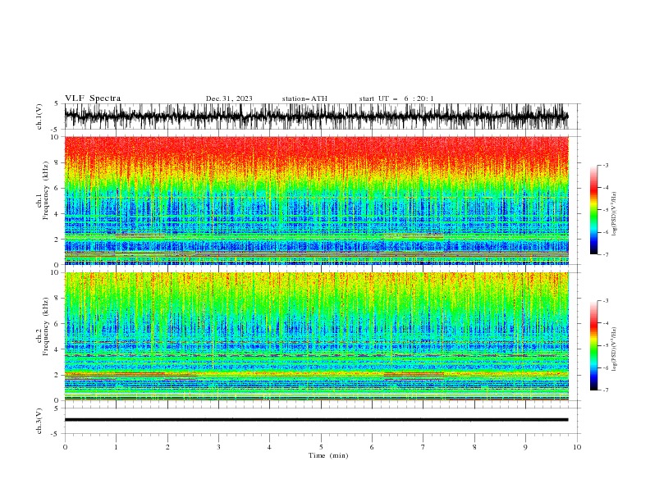Click the 'Time (min)' axis title

pos(328,455)
